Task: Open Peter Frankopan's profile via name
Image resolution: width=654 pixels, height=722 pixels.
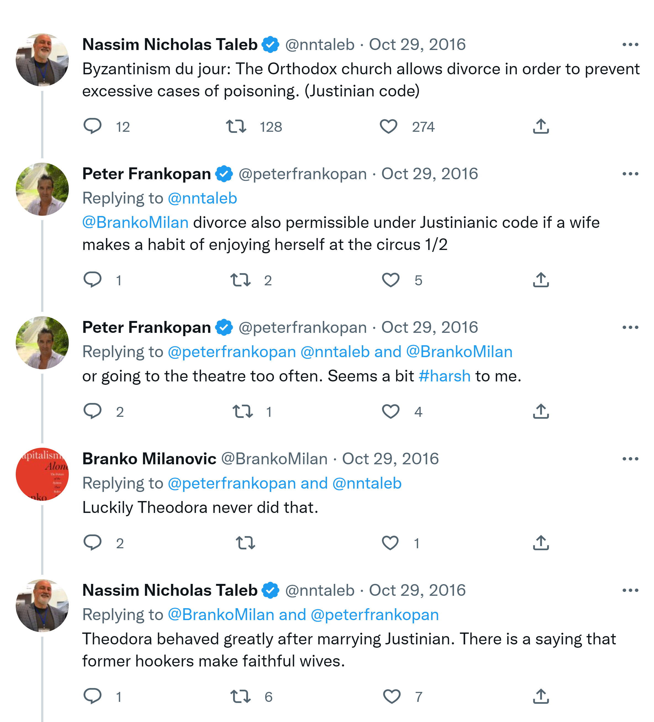Action: [x=146, y=174]
